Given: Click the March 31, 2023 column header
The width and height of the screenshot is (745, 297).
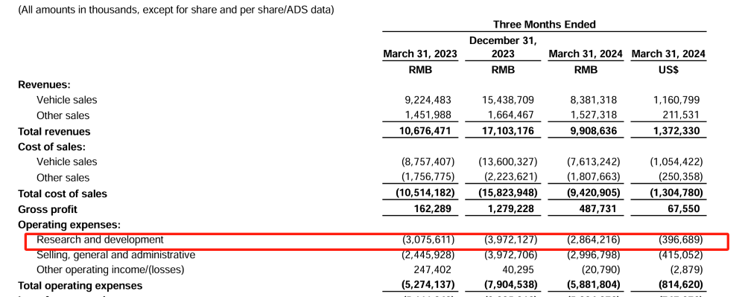Looking at the screenshot, I should click(x=420, y=54).
